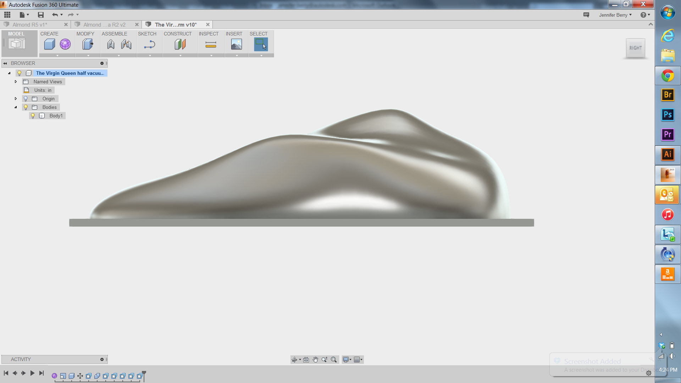This screenshot has width=681, height=383.
Task: Toggle visibility of the Origin folder
Action: coord(26,99)
